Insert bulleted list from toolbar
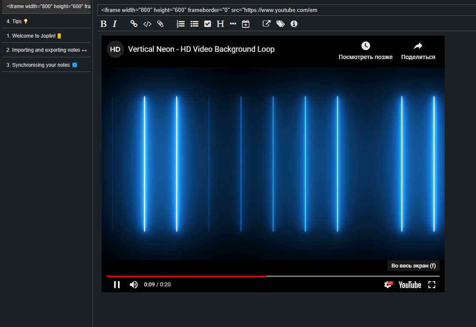Viewport: 476px width, 327px height. [194, 24]
